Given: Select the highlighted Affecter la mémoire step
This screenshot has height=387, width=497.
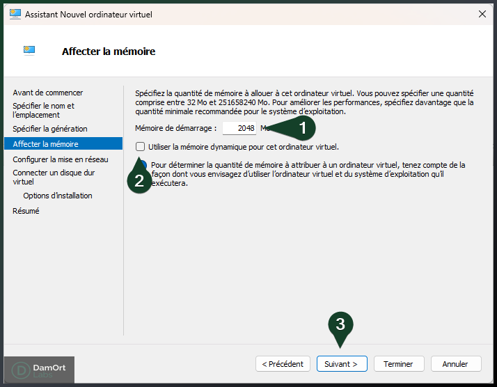Looking at the screenshot, I should pos(63,143).
